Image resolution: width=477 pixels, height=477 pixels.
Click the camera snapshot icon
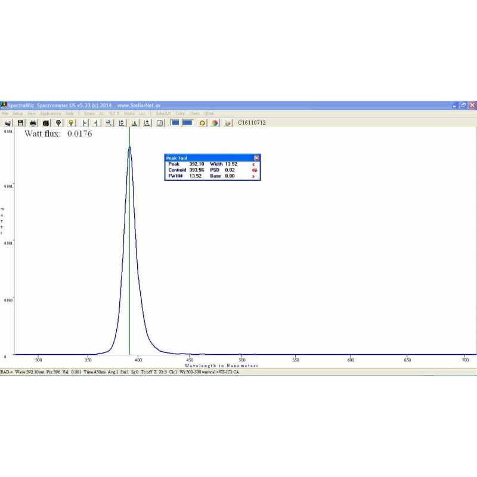click(x=45, y=123)
